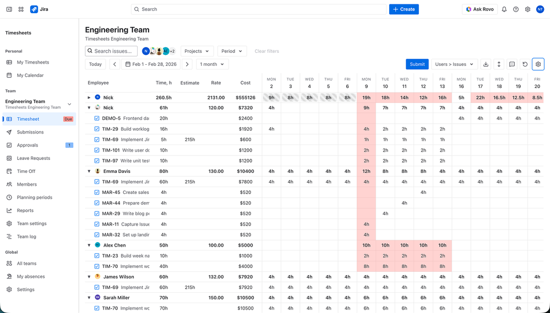Screen dimensions: 550x313
Task: Open the Period filter dropdown
Action: [x=232, y=51]
